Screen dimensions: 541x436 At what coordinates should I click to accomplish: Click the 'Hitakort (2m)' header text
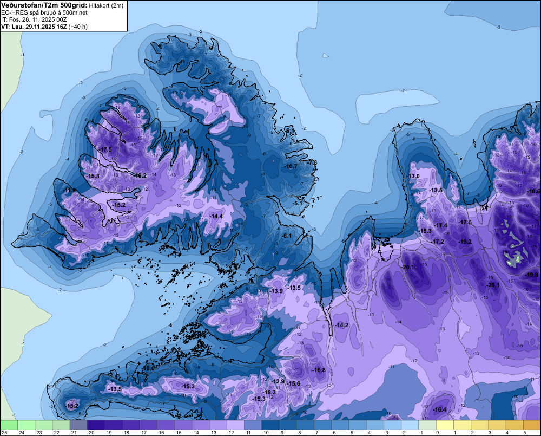point(106,5)
